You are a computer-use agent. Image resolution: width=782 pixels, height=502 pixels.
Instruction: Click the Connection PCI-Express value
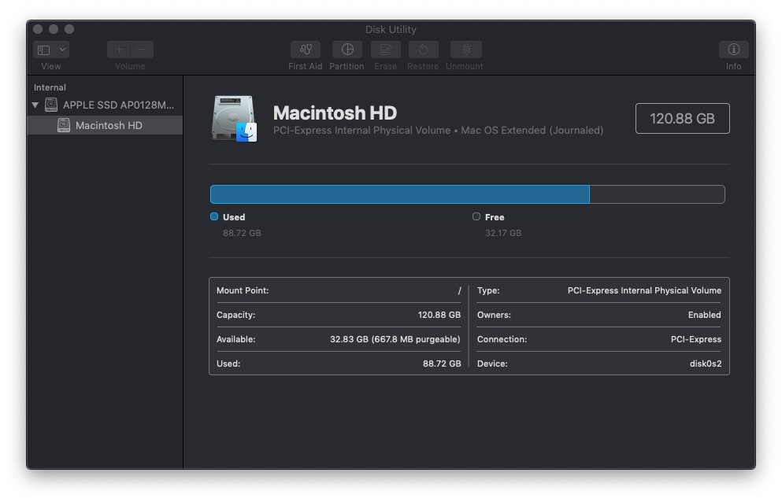[695, 339]
